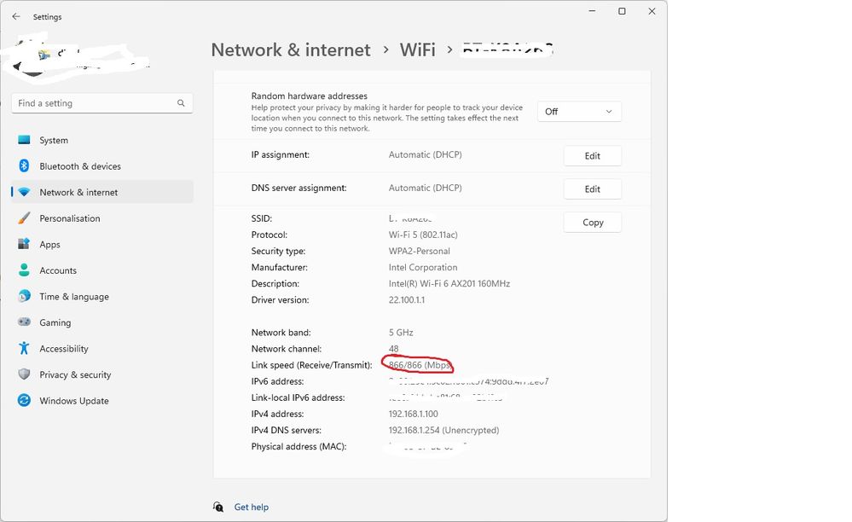Click the back arrow in Settings

[x=16, y=16]
